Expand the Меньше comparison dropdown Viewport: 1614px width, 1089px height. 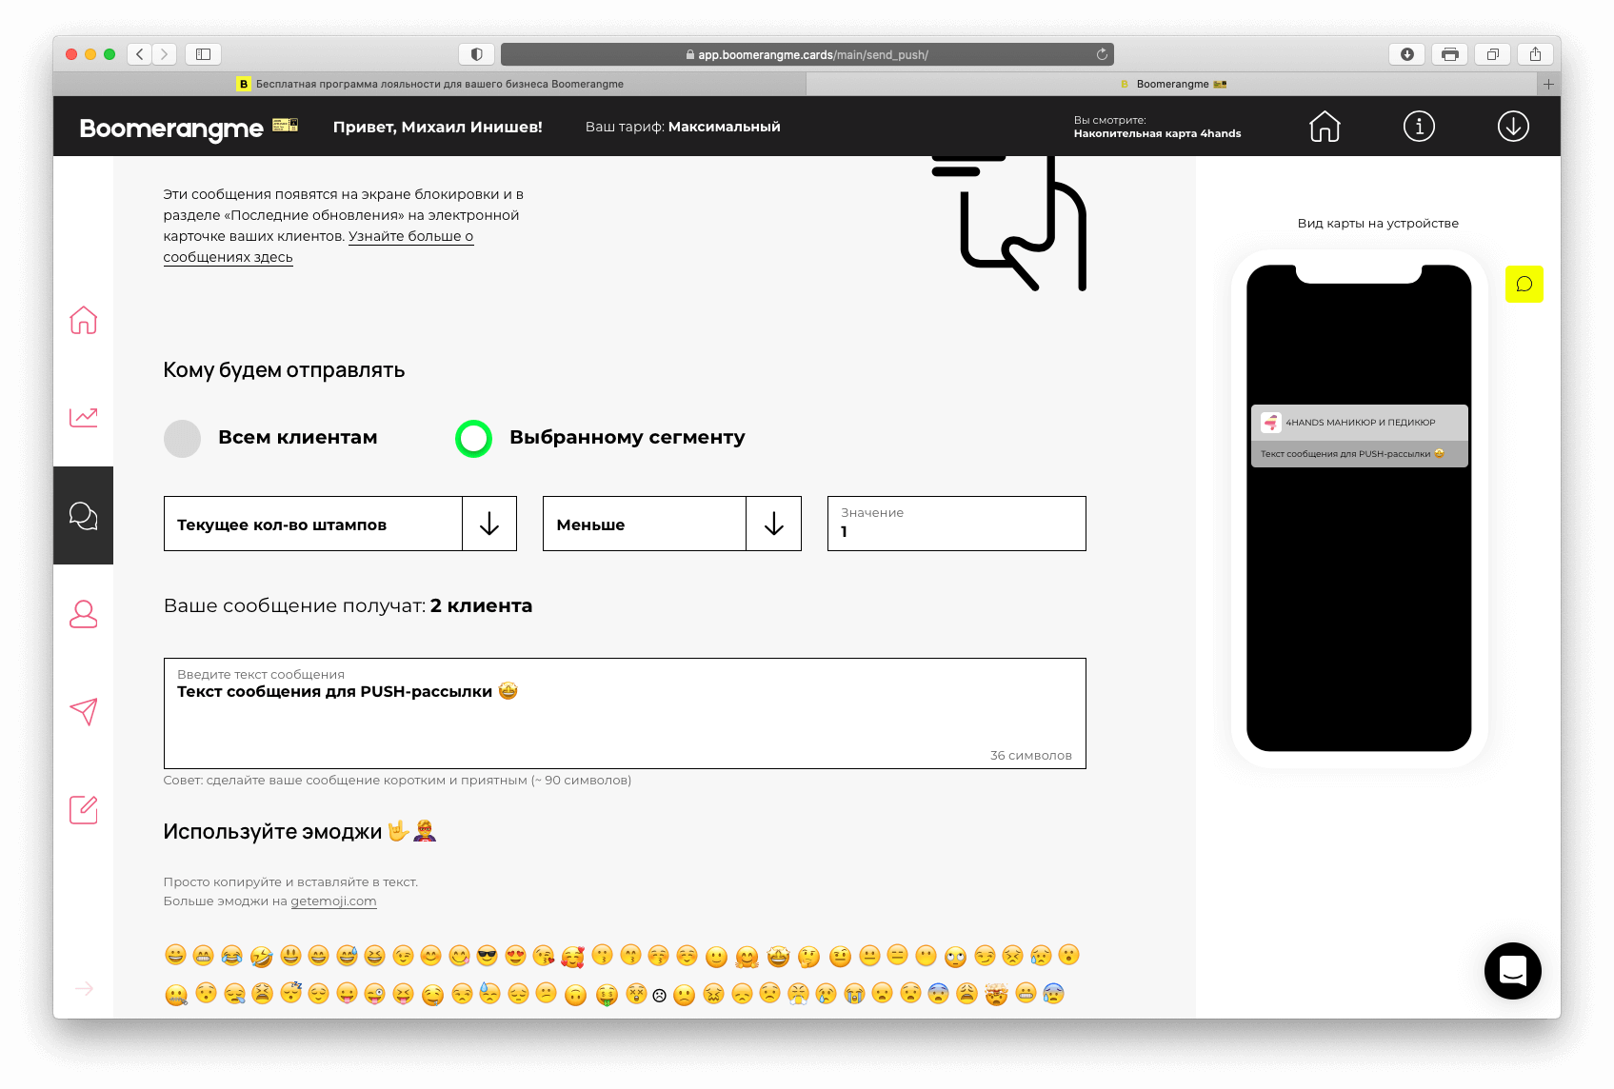tap(672, 524)
